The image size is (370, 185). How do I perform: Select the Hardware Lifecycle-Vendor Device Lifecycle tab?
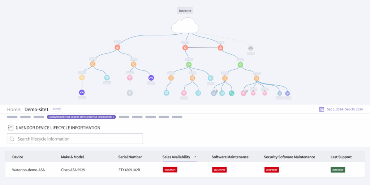point(79,117)
